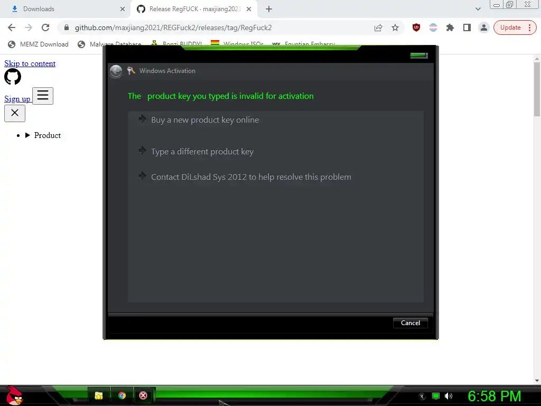Open the Extensions puzzle menu
The height and width of the screenshot is (406, 541).
(x=450, y=27)
